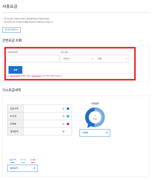Click the green dot in 부가세 row
153x180 pixels.
pos(68,116)
